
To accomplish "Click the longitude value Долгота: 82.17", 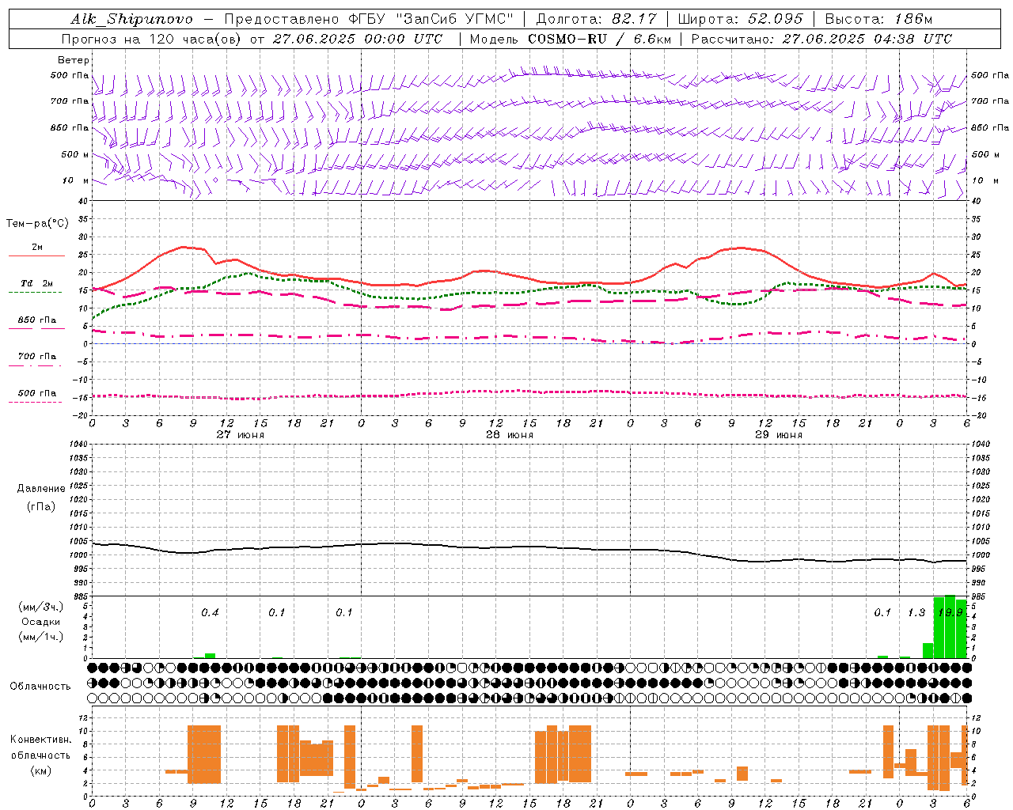I will coord(597,19).
